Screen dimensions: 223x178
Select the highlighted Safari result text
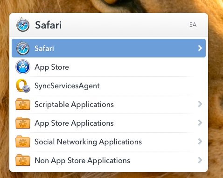(x=44, y=49)
